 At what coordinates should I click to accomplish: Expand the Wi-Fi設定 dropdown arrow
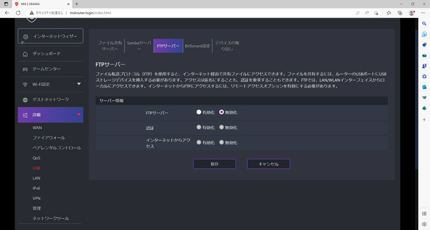click(x=79, y=84)
